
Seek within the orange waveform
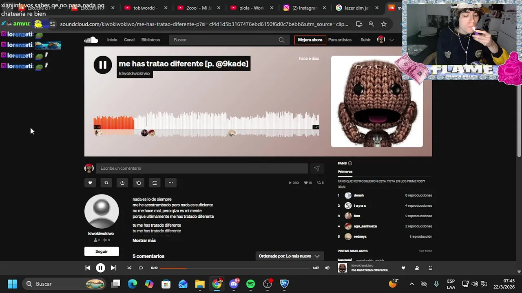(x=114, y=123)
